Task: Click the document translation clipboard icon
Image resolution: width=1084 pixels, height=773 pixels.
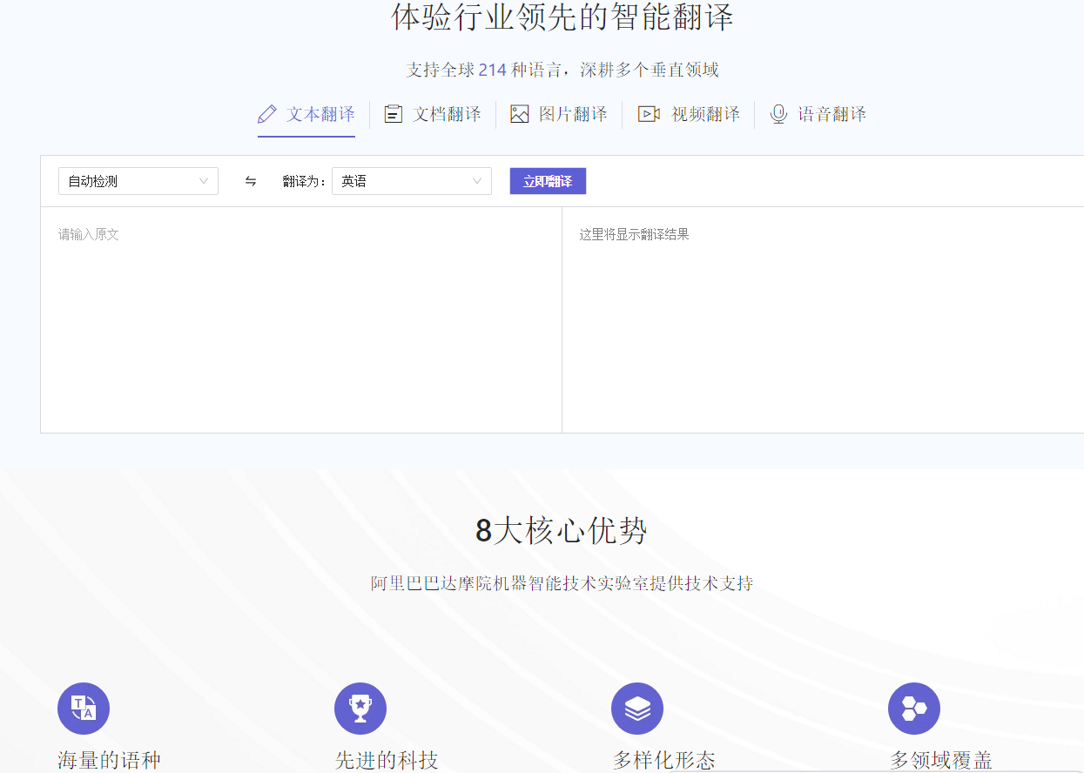Action: click(394, 114)
